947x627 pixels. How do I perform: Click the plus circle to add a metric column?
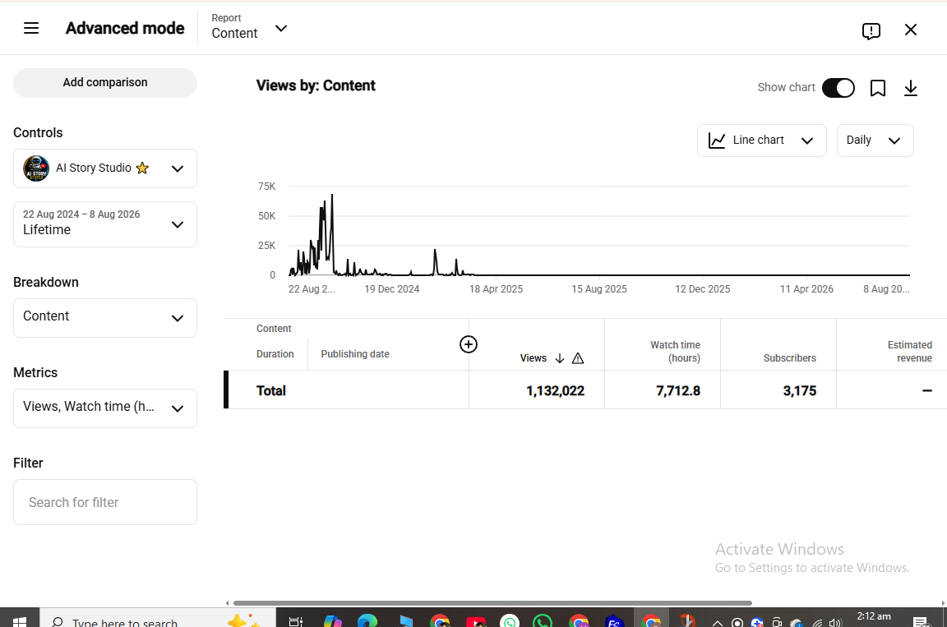click(x=468, y=344)
